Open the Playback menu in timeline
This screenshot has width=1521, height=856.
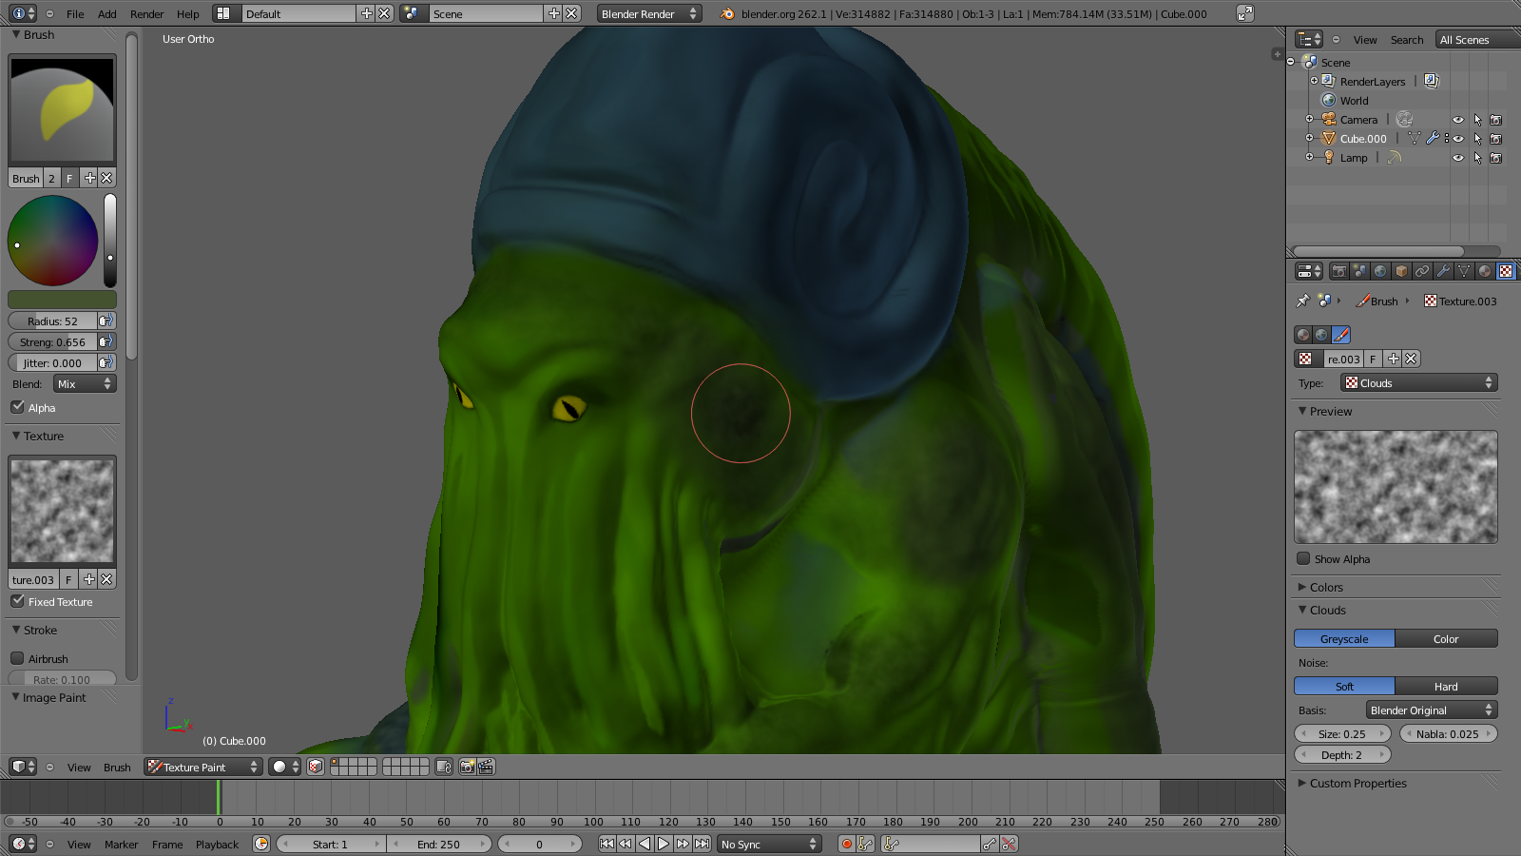click(x=217, y=844)
